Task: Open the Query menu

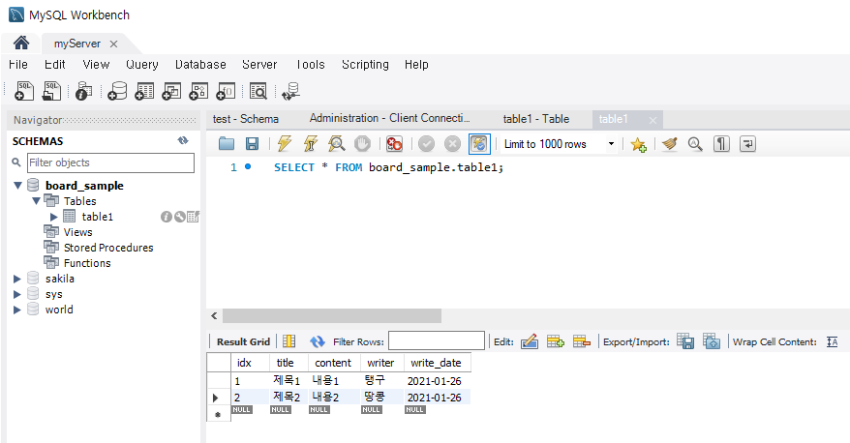Action: [142, 65]
